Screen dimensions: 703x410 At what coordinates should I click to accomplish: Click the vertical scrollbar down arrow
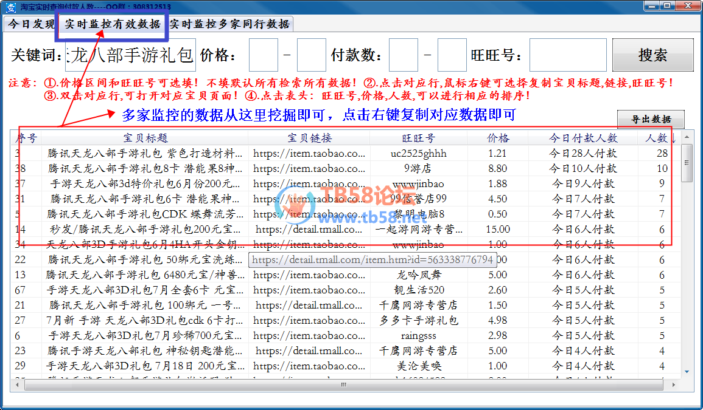coord(687,372)
